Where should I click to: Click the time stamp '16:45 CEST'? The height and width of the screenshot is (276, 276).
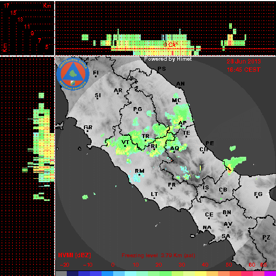243,70
